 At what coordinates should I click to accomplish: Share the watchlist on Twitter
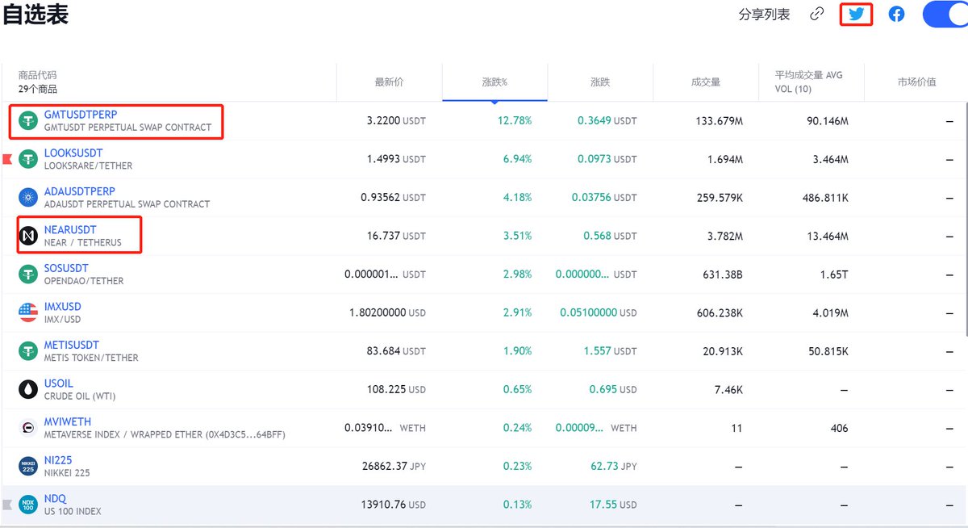pyautogui.click(x=856, y=14)
